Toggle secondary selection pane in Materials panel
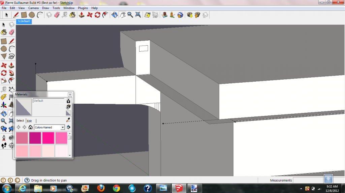Image resolution: width=345 pixels, height=193 pixels. click(68, 101)
